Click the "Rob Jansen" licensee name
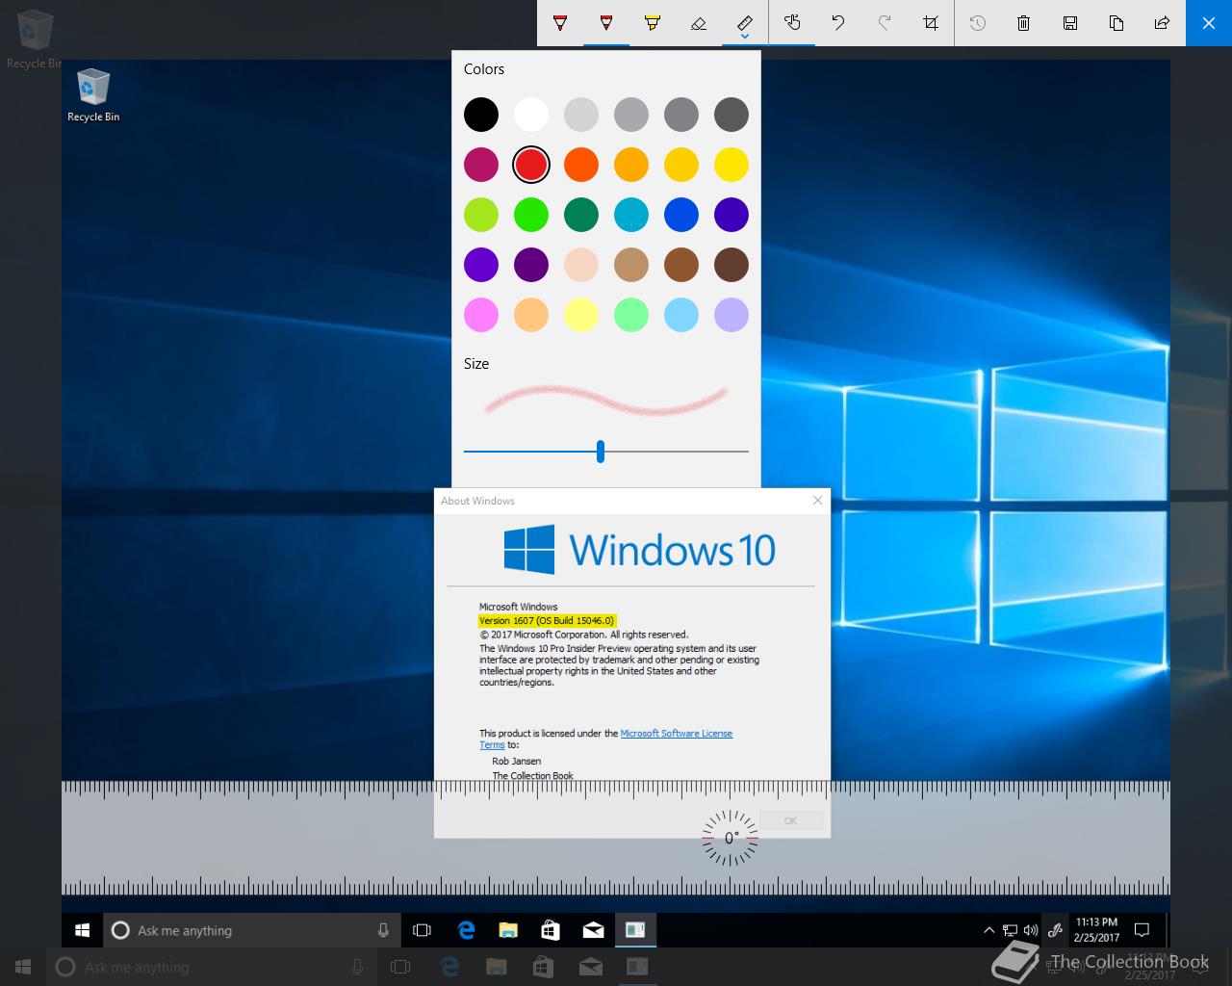Image resolution: width=1232 pixels, height=986 pixels. 516,761
